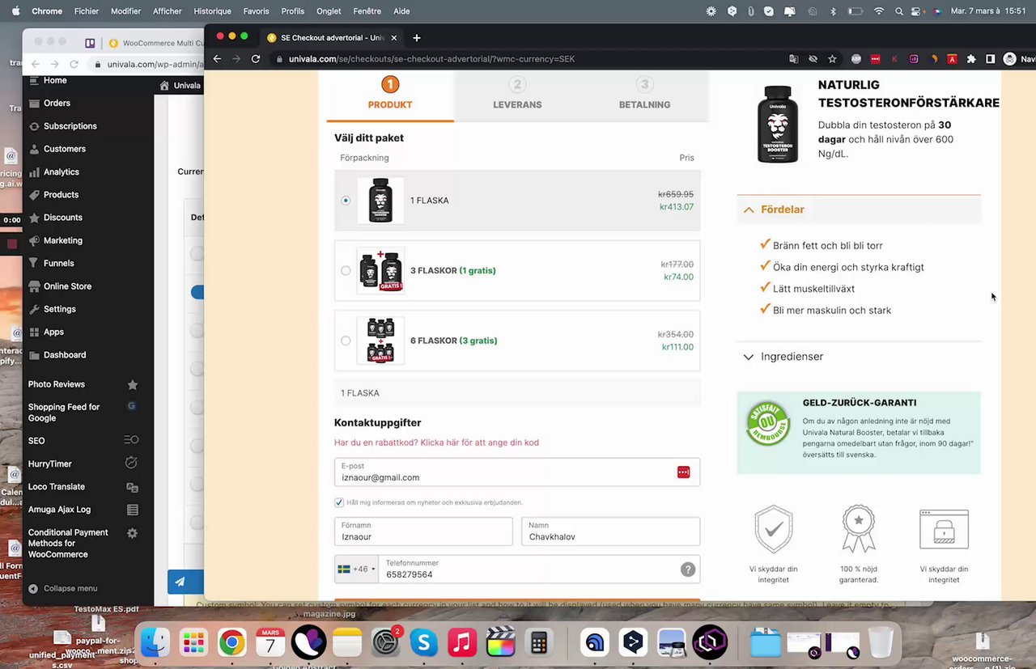Open Customers in the WordPress sidebar

(64, 149)
